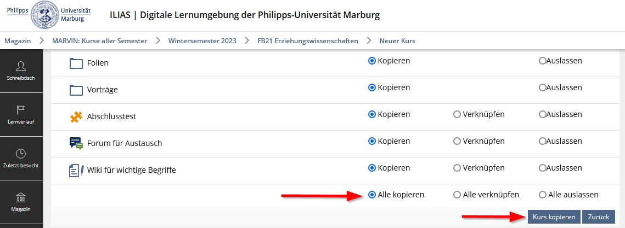This screenshot has width=625, height=228.
Task: Click the Zurück button
Action: (x=599, y=217)
